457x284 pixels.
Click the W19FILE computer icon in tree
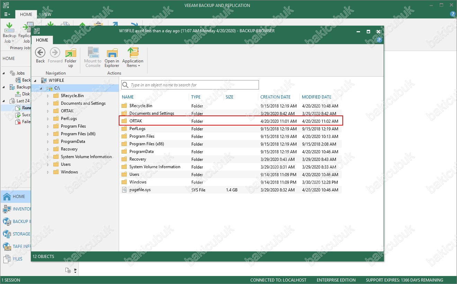44,80
